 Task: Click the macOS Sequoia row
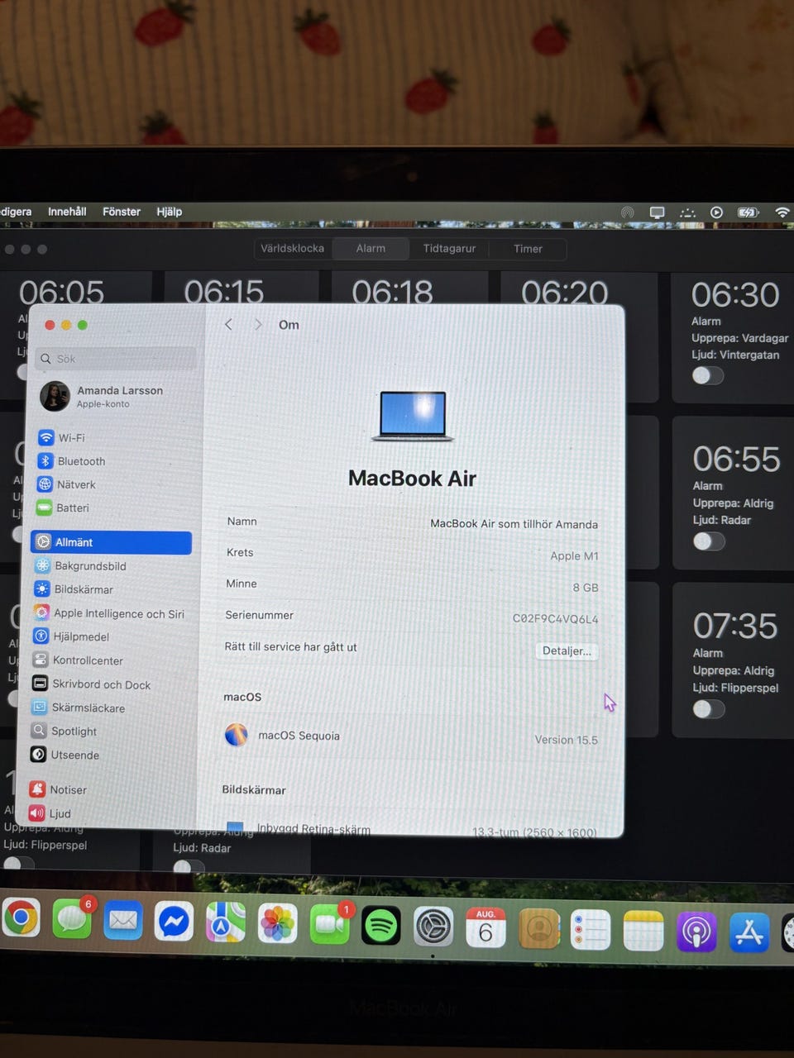point(411,736)
